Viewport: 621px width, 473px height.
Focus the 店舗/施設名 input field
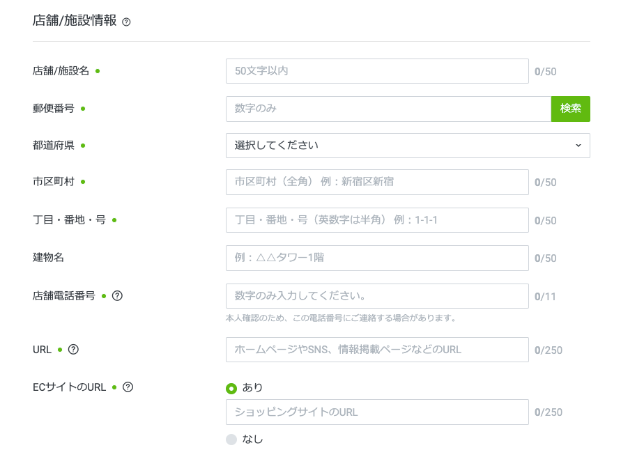[377, 71]
